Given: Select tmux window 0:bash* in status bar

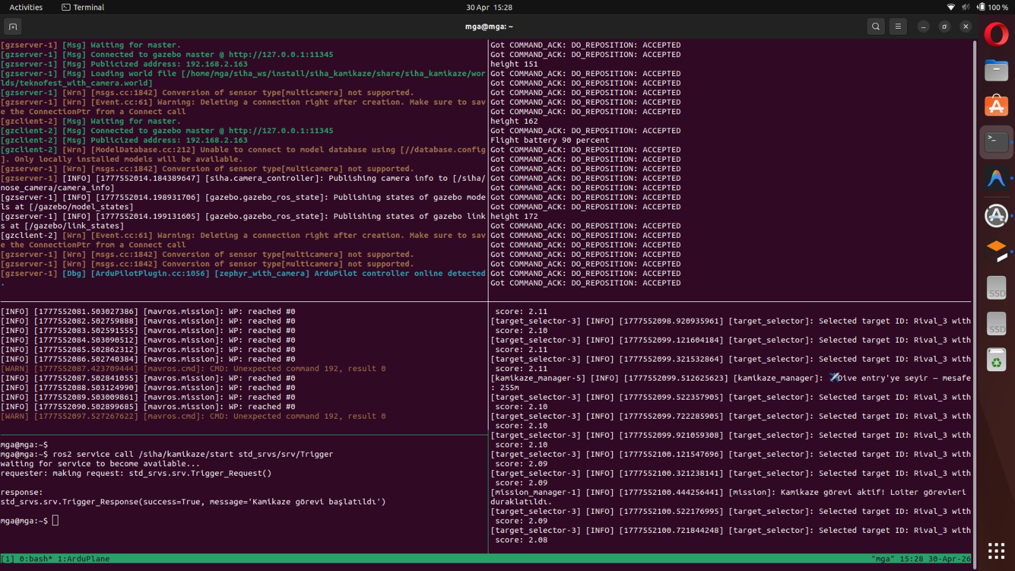Looking at the screenshot, I should tap(36, 559).
